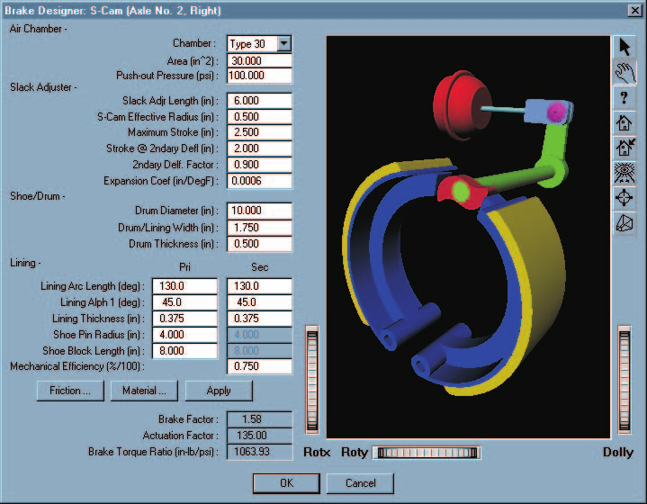The height and width of the screenshot is (504, 647).
Task: Click the Friction ... button
Action: click(70, 391)
